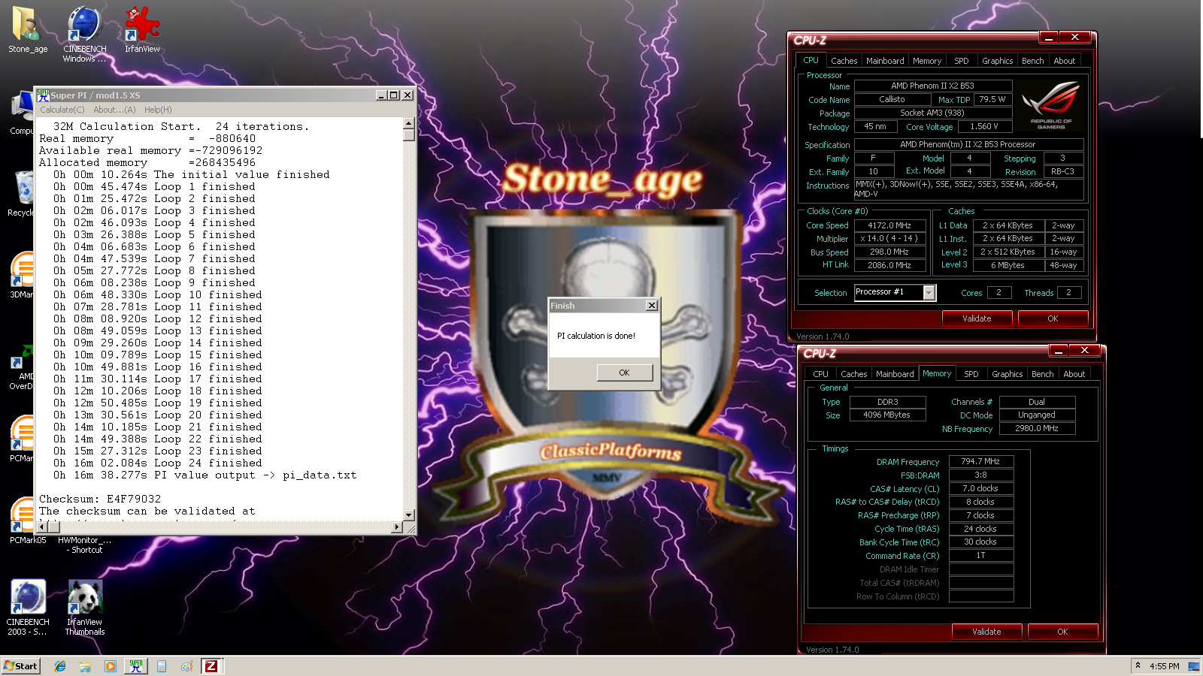
Task: Click the Super PI title bar icon
Action: [x=43, y=95]
